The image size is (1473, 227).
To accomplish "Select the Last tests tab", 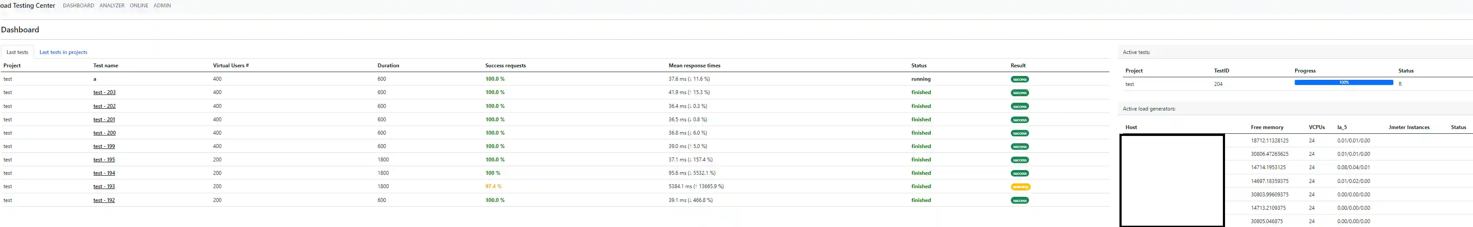I will 17,53.
